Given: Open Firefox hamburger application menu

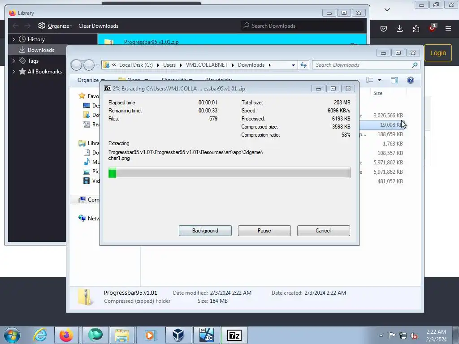Looking at the screenshot, I should 448,29.
